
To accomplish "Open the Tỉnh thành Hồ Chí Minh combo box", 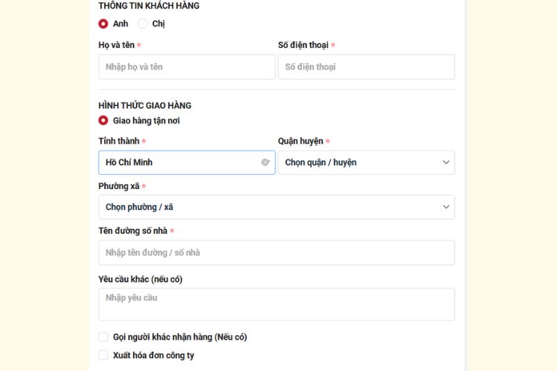I will (179, 163).
